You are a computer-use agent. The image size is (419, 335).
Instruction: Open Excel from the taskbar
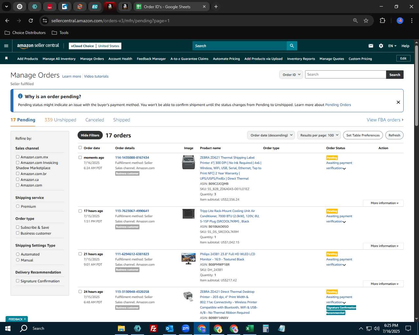(x=249, y=328)
